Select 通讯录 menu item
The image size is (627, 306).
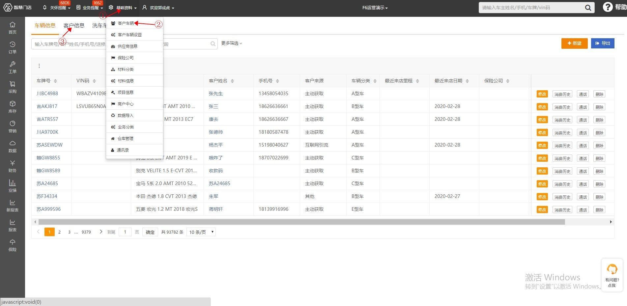(134, 150)
